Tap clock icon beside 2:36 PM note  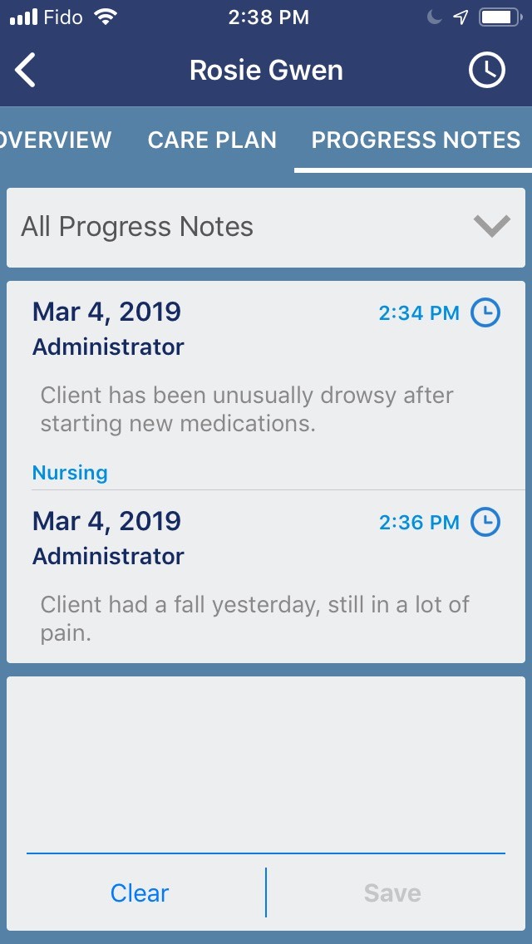tap(485, 523)
